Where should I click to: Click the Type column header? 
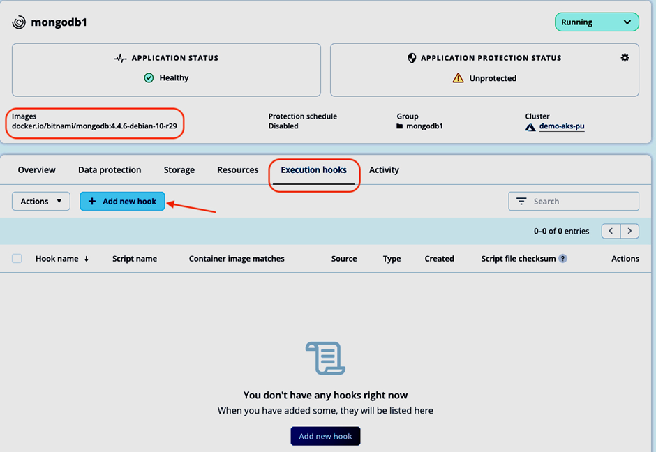[x=392, y=259]
